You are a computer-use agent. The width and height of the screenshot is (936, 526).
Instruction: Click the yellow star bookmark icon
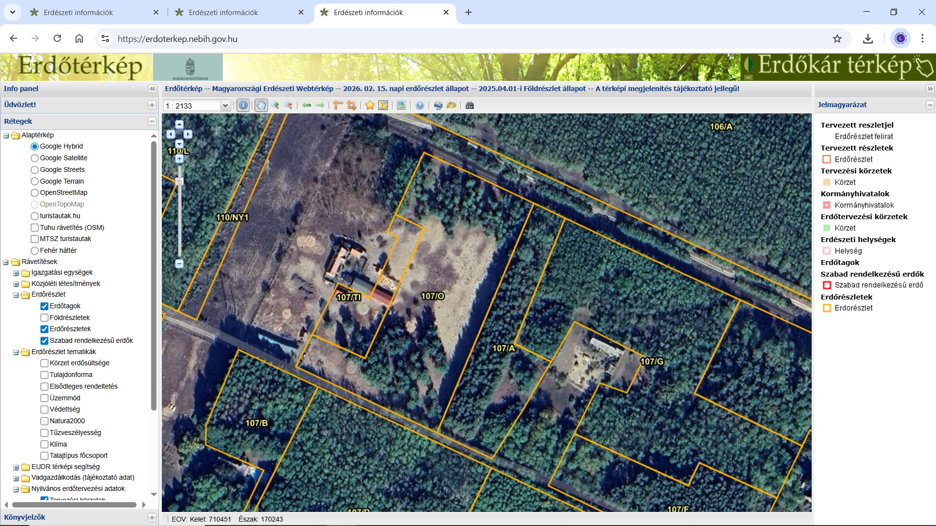click(370, 105)
